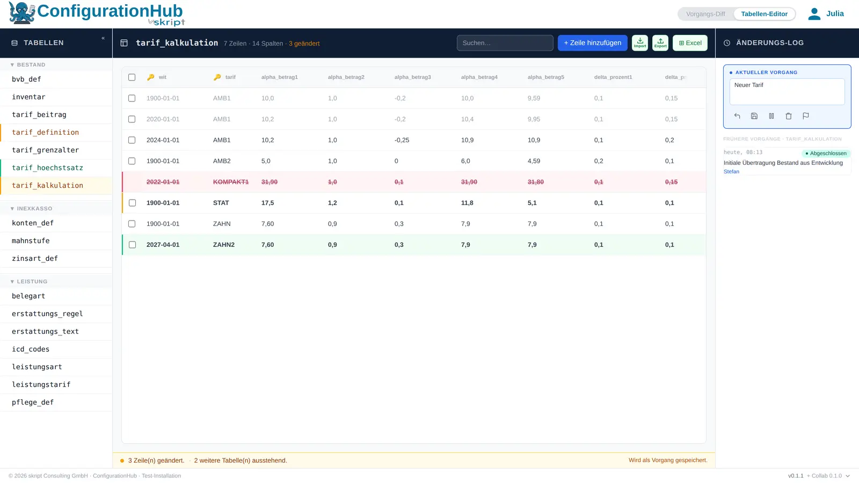The height and width of the screenshot is (483, 859).
Task: Click the flag icon in Aktueller Vorgang
Action: click(806, 116)
